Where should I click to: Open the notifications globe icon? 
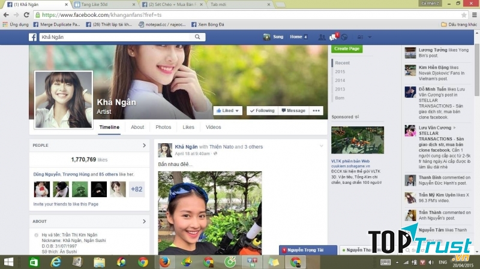pos(344,37)
